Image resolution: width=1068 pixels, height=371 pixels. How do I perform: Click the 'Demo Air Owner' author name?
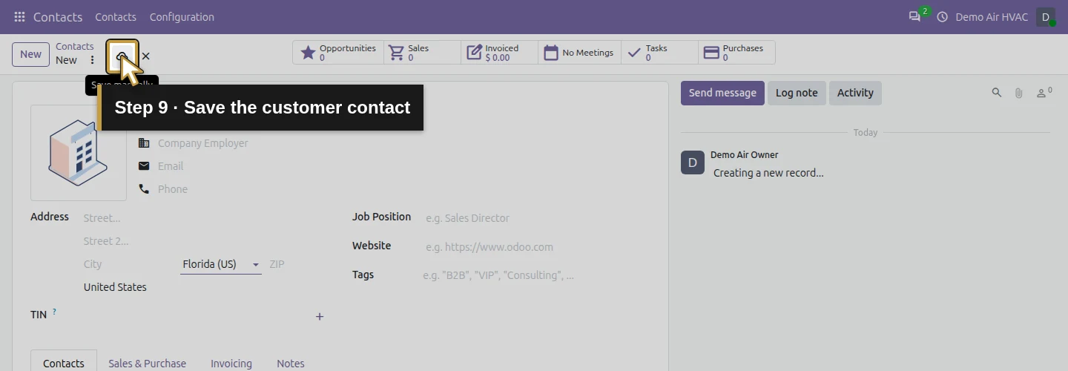(x=745, y=155)
